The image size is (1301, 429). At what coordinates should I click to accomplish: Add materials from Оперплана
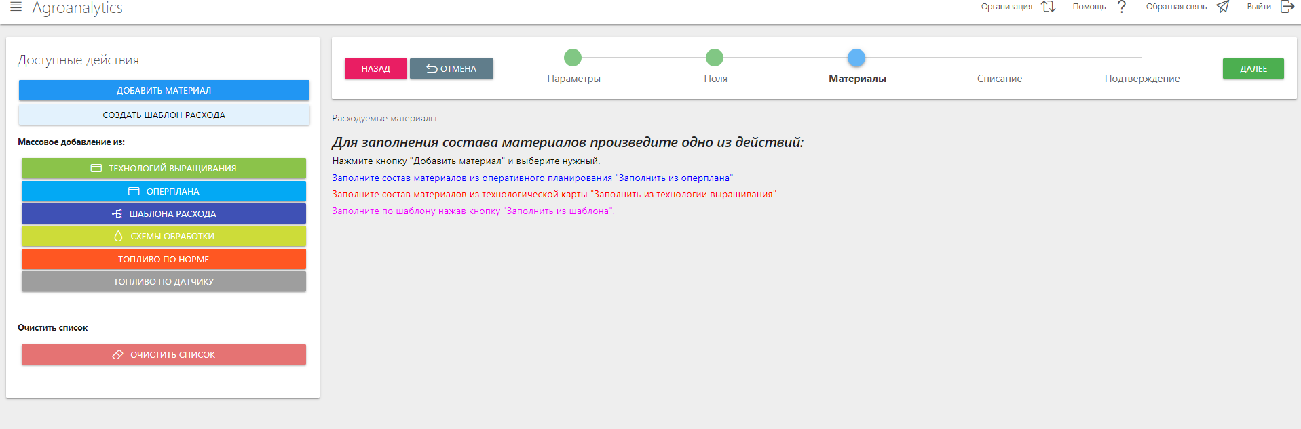tap(164, 191)
